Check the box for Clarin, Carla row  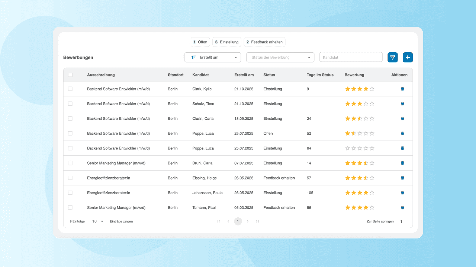tap(70, 119)
